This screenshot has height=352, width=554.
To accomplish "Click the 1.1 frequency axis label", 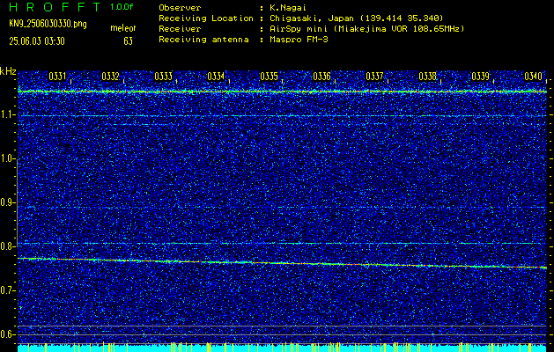I will point(8,114).
